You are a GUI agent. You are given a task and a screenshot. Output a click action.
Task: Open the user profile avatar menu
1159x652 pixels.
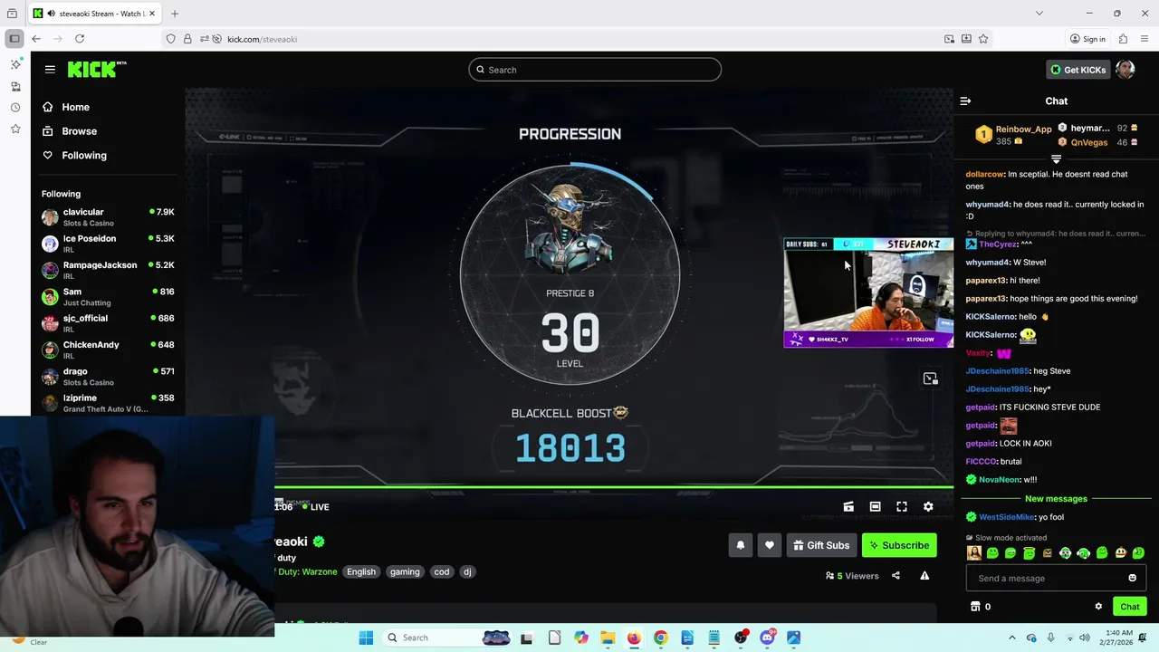coord(1125,70)
